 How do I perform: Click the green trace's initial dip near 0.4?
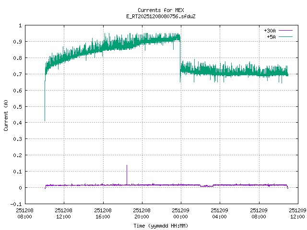45,120
